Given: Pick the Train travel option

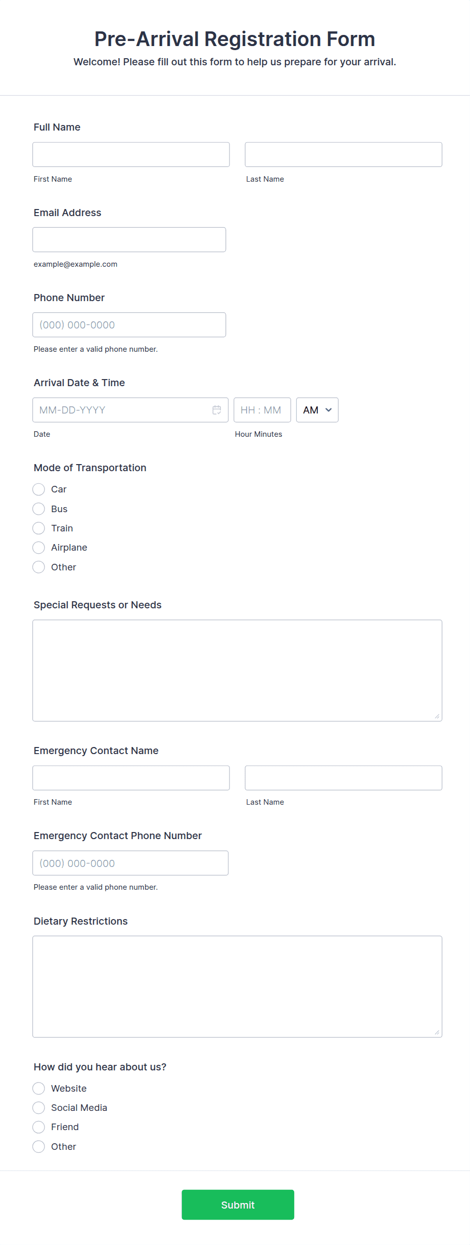Looking at the screenshot, I should 38,528.
